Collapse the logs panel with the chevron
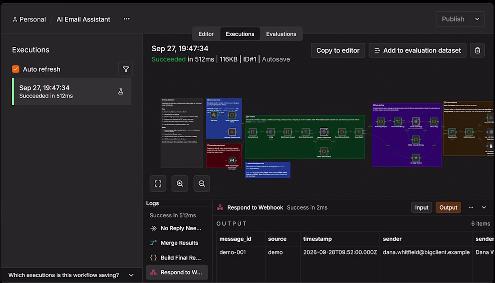Viewport: 495px width, 283px height. tap(484, 207)
